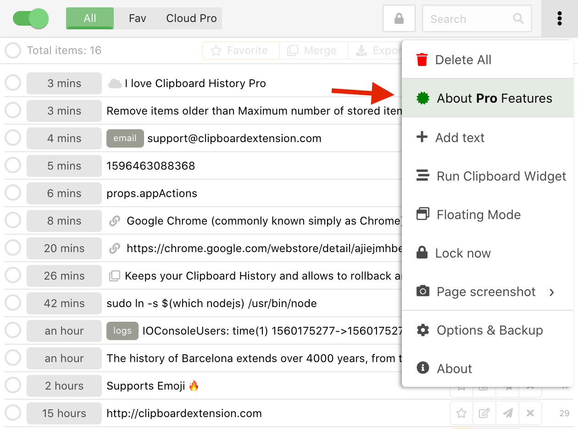This screenshot has width=578, height=429.
Task: Click the cloud icon on first clipboard item
Action: [115, 83]
